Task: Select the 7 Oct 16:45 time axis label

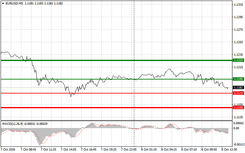Action: point(88,150)
